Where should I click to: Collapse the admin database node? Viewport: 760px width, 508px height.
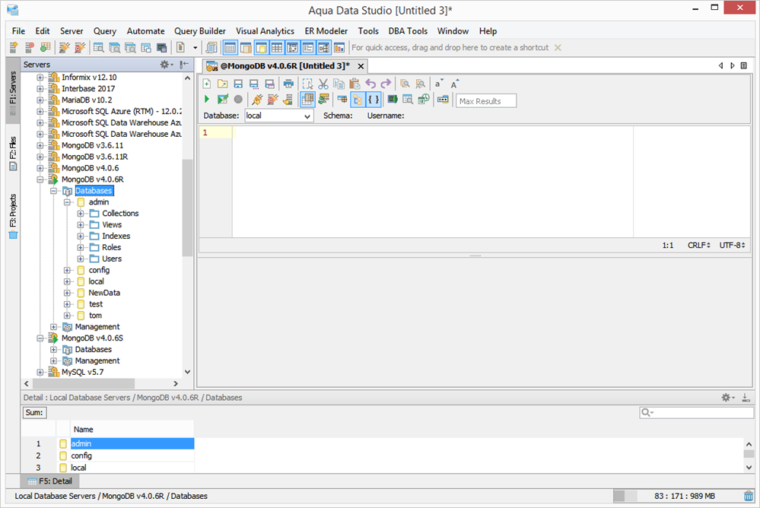tap(67, 202)
